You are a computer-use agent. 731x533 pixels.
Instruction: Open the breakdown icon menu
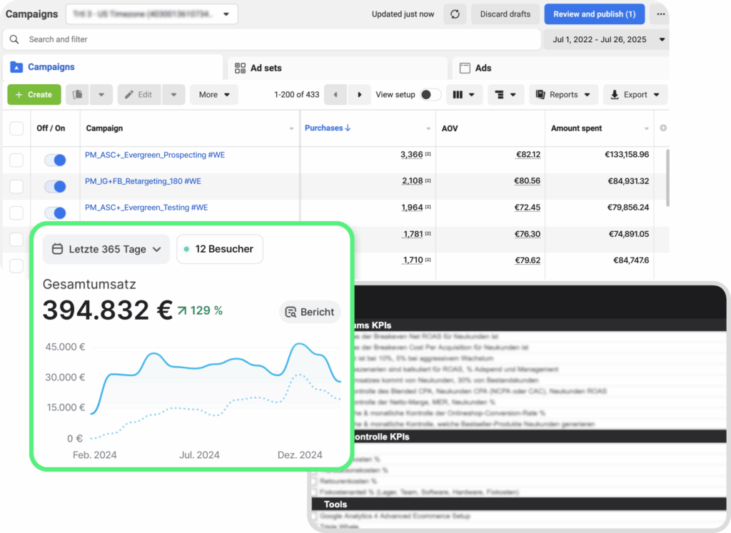point(506,95)
